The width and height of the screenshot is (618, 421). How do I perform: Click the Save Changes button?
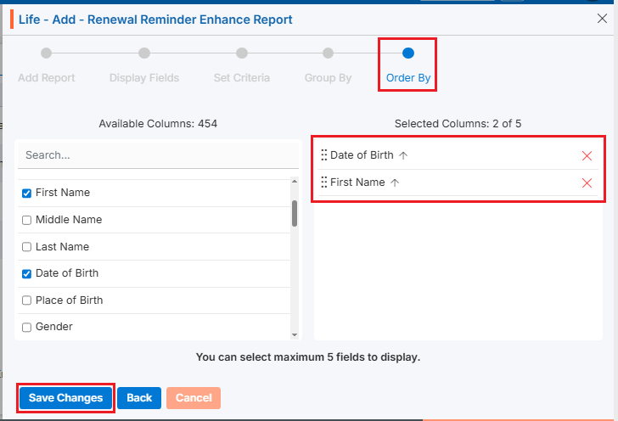65,398
